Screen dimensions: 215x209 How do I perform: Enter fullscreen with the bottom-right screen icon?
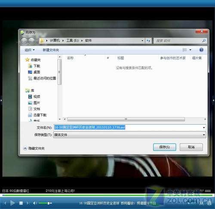[x=201, y=203]
